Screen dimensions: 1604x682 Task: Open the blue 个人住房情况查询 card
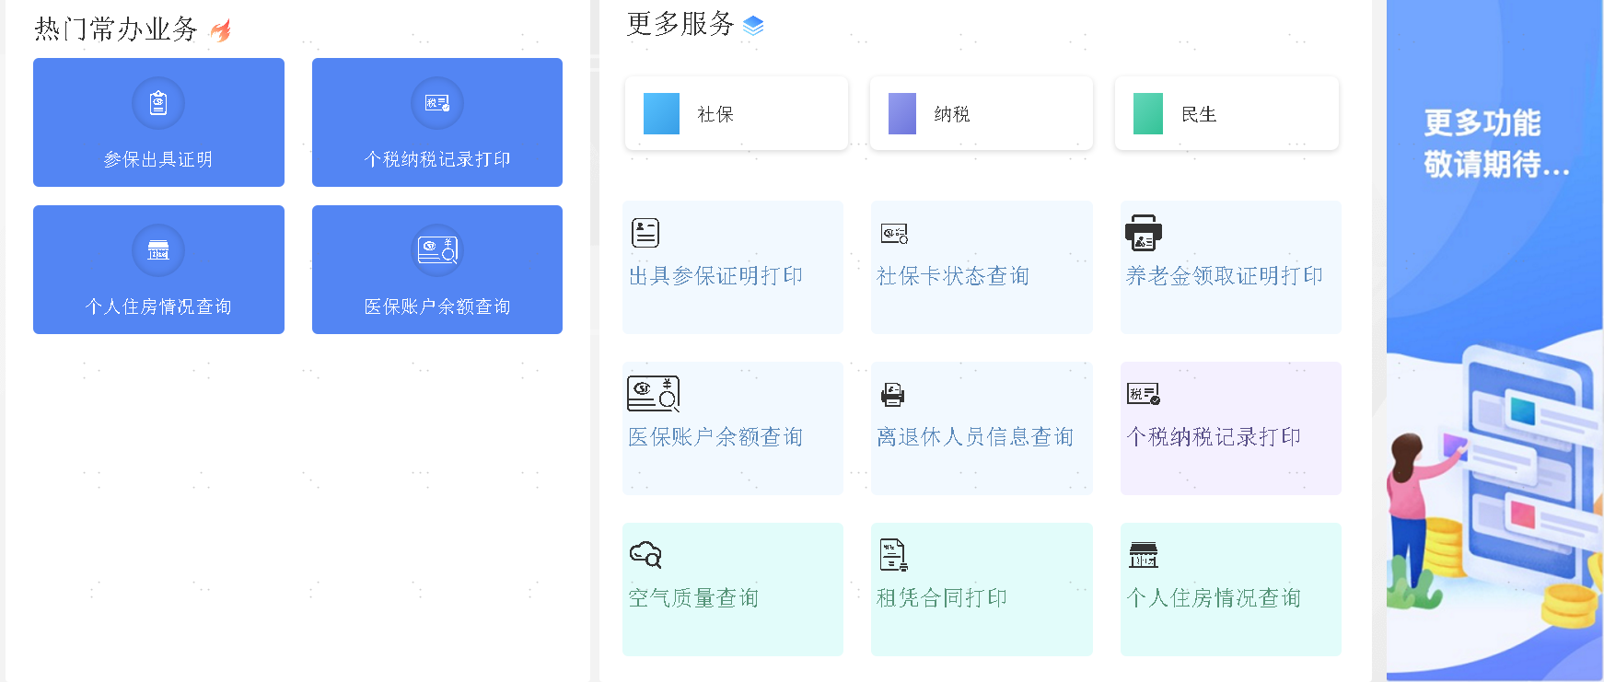tap(158, 270)
